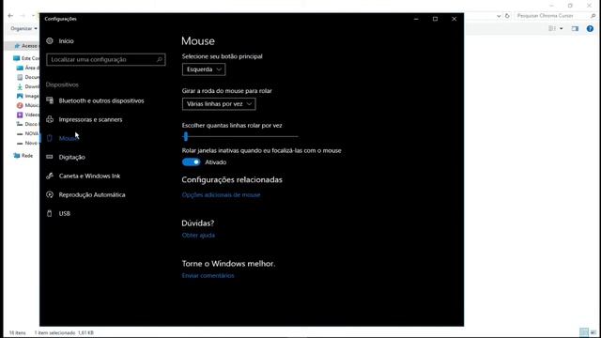Click the Imagens folder icon in Explorer
The height and width of the screenshot is (338, 601).
(x=20, y=96)
